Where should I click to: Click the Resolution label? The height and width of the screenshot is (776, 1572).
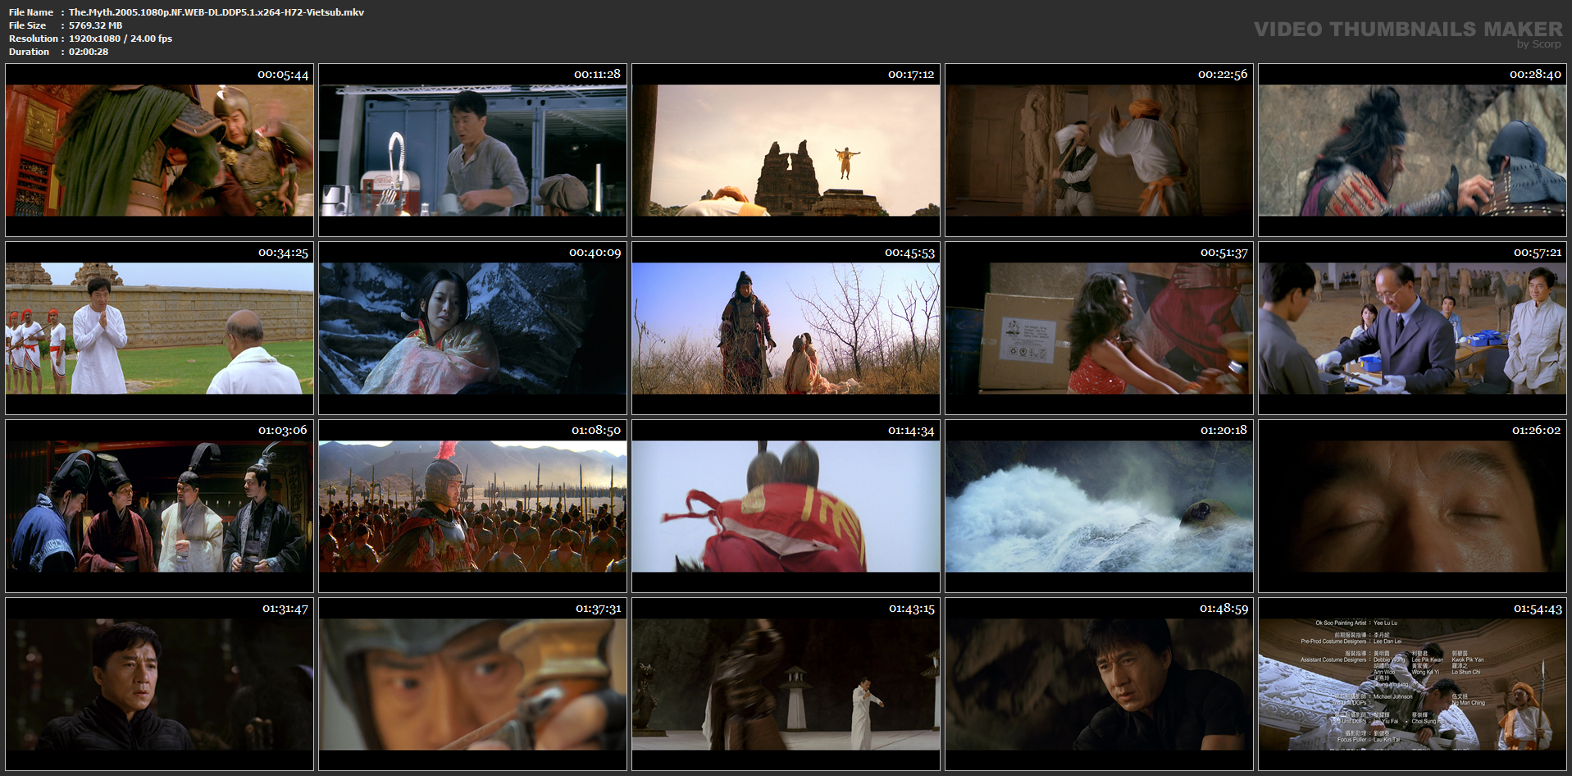click(x=34, y=39)
